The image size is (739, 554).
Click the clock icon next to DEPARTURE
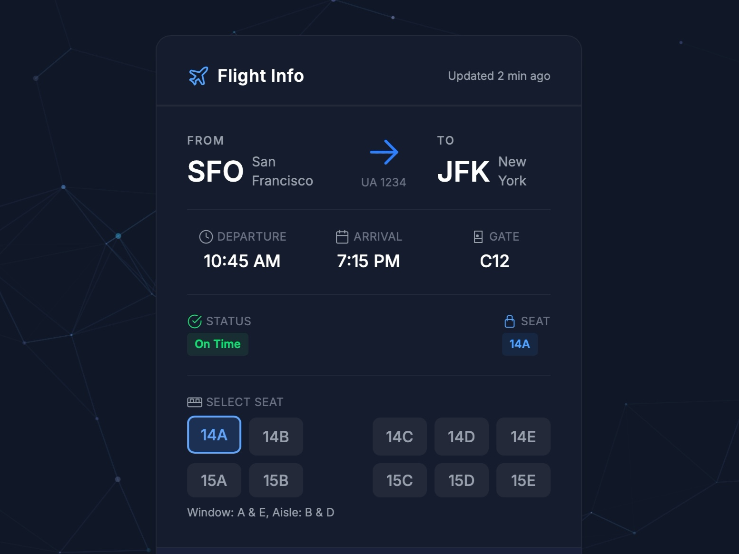(205, 236)
